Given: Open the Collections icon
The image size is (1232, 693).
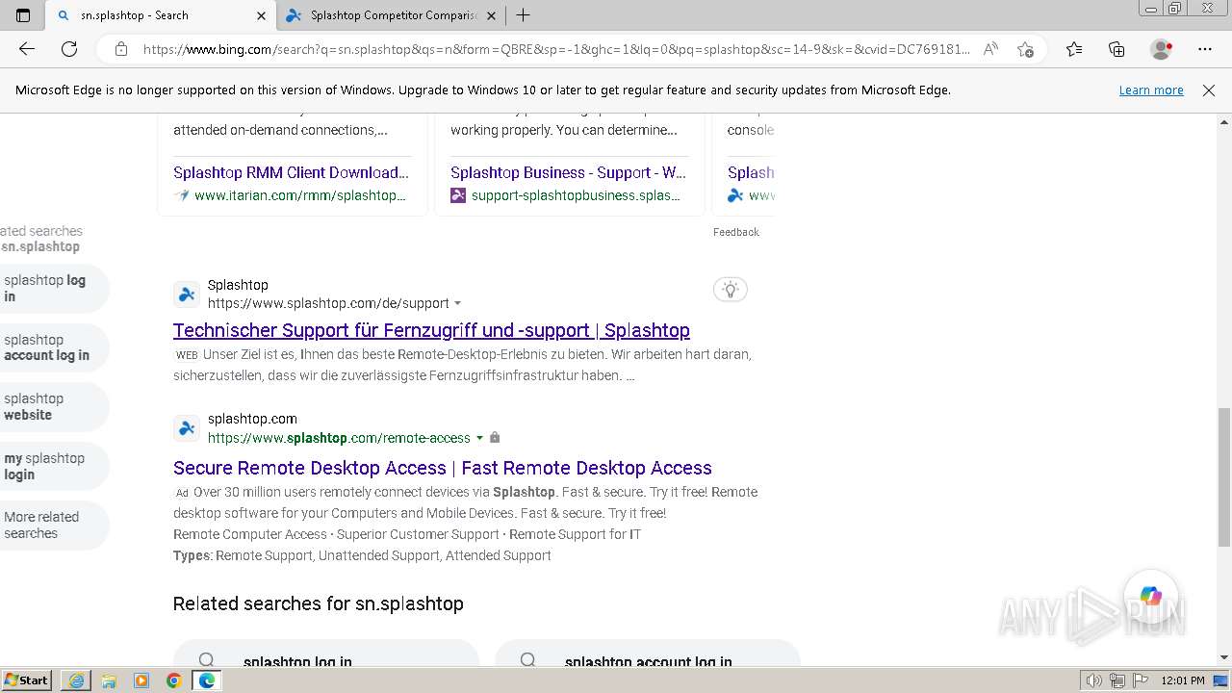Looking at the screenshot, I should coord(1116,49).
